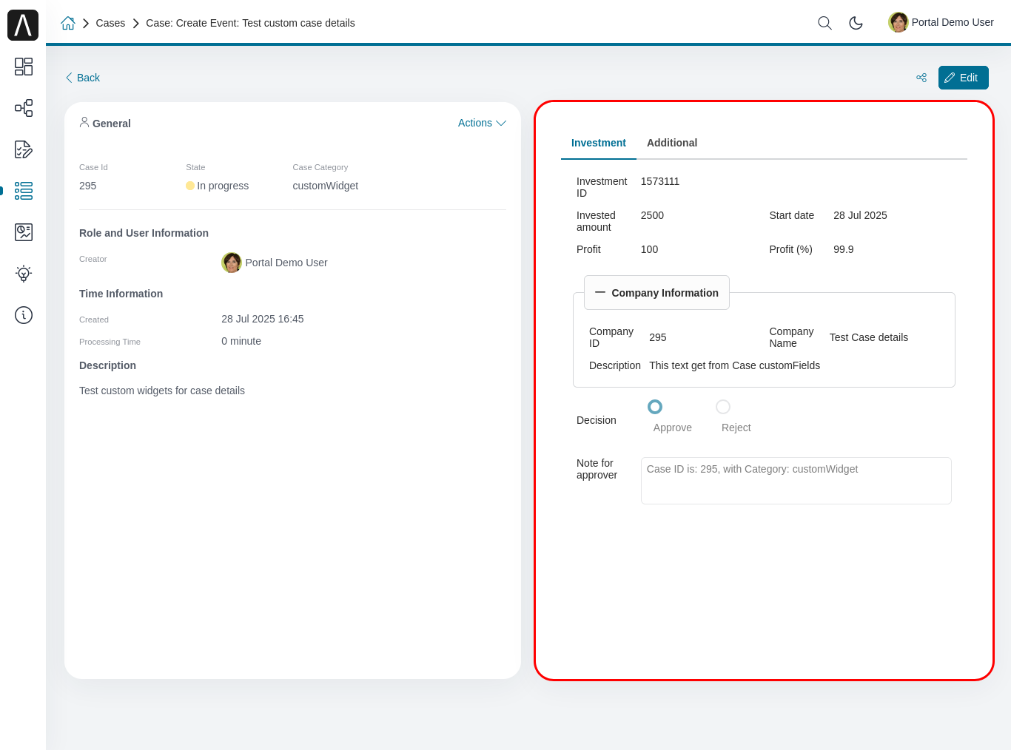
Task: Click the Axon Ivy logo icon
Action: point(23,25)
